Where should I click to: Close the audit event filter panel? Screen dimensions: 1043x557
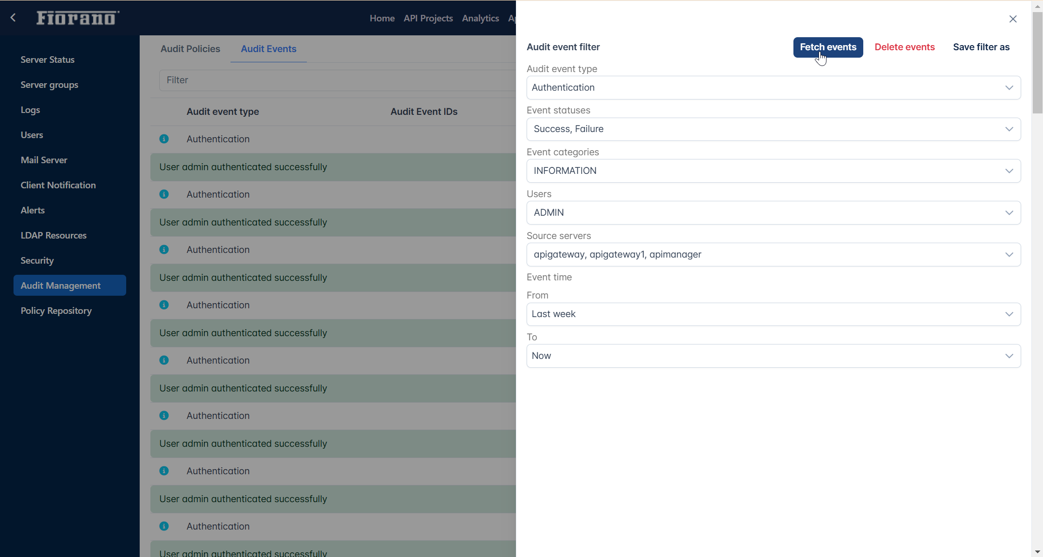click(x=1013, y=19)
